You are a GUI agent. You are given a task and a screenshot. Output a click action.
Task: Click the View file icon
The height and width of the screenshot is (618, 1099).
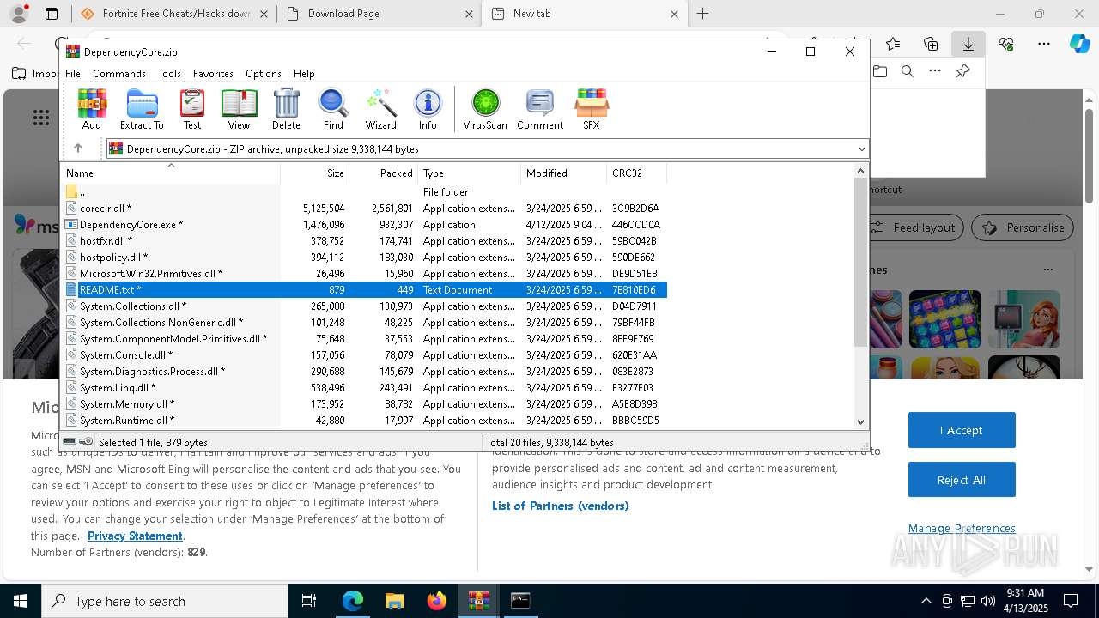coord(239,109)
